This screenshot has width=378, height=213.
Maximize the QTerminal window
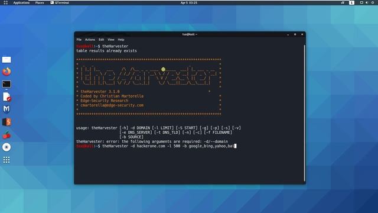pos(295,34)
